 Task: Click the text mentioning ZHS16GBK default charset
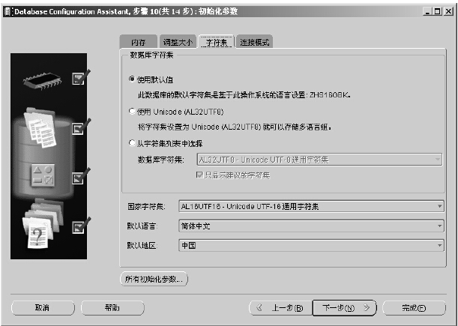point(244,95)
